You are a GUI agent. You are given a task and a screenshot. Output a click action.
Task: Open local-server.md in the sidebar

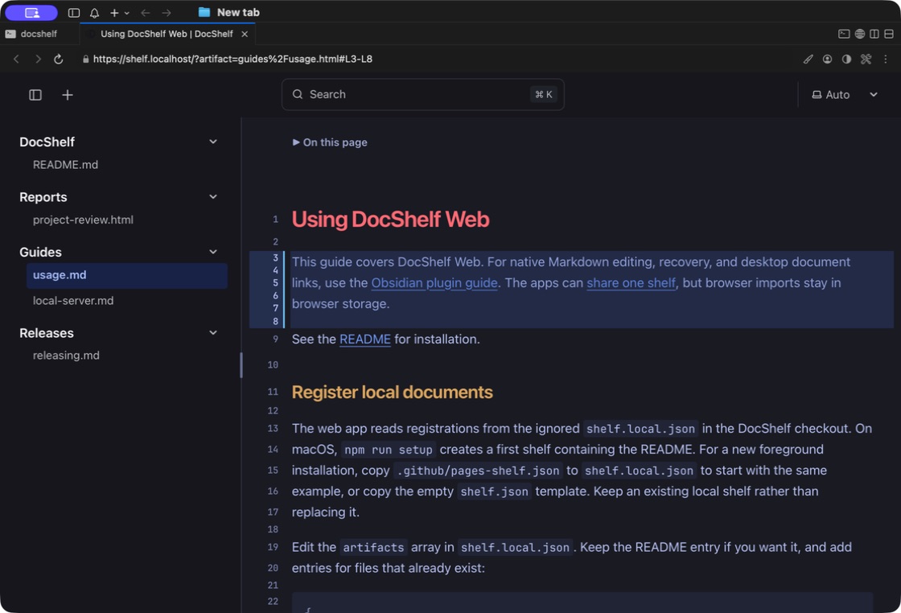click(73, 301)
